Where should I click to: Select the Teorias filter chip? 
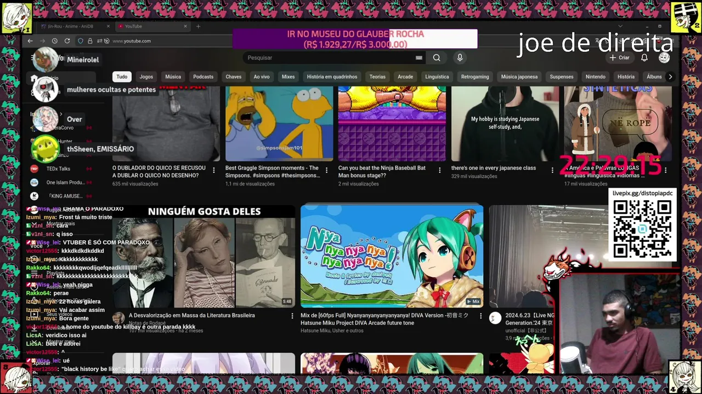click(377, 77)
